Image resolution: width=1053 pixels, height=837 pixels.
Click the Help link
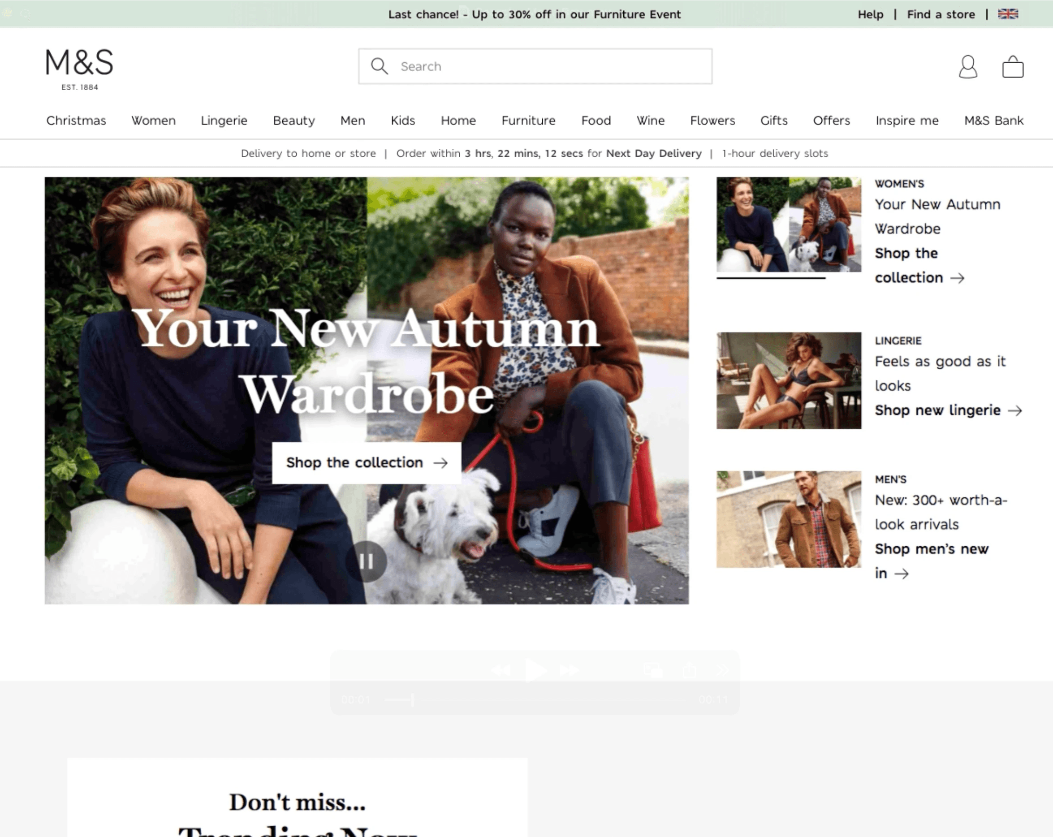[x=870, y=14]
